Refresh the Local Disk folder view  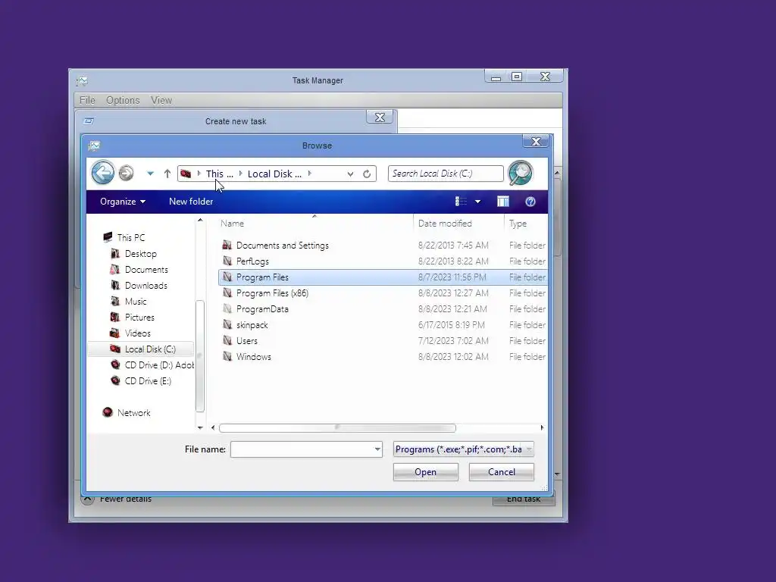[x=367, y=174]
